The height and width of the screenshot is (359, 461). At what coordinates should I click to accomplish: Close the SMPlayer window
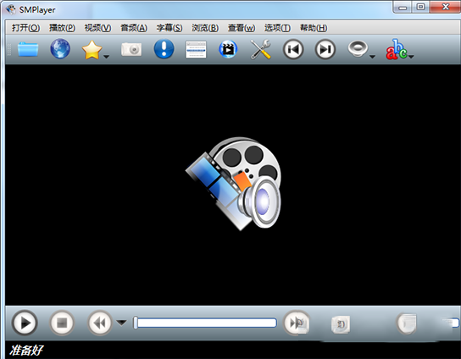click(x=446, y=7)
